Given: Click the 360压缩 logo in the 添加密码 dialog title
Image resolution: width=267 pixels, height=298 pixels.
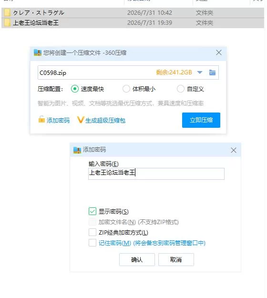Looking at the screenshot, I should coord(77,150).
